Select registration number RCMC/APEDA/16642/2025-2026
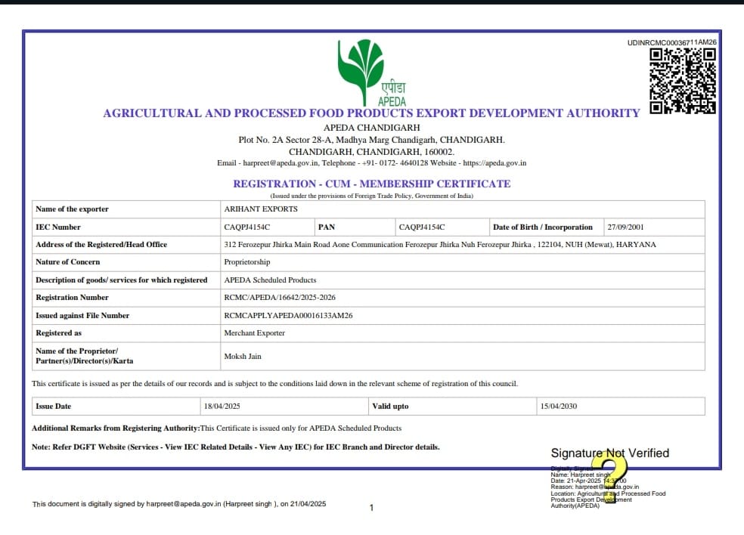 coord(280,298)
